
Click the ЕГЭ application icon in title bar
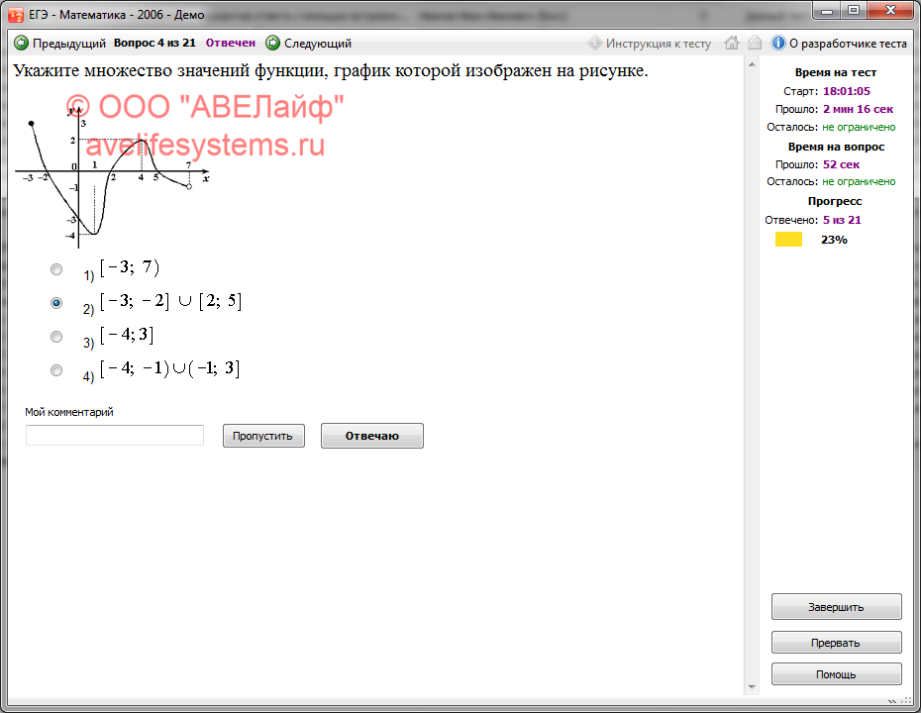(x=16, y=13)
